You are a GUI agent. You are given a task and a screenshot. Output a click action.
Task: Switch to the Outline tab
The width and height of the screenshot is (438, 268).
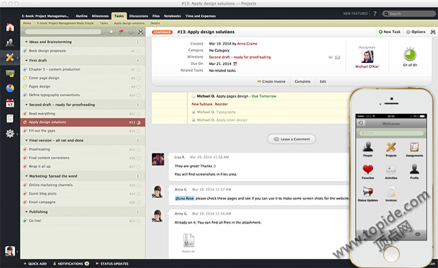pos(81,16)
